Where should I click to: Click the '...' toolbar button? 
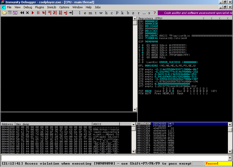(144, 13)
